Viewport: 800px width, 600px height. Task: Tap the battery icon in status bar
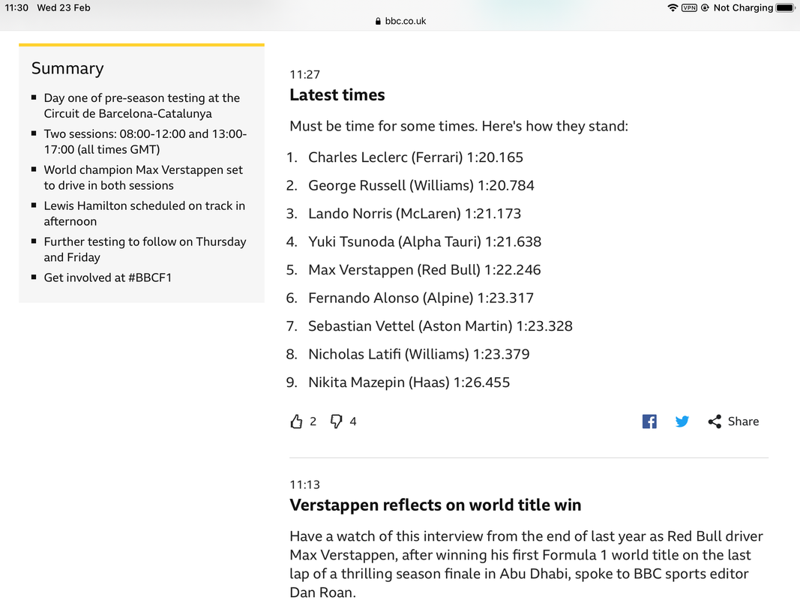[786, 7]
